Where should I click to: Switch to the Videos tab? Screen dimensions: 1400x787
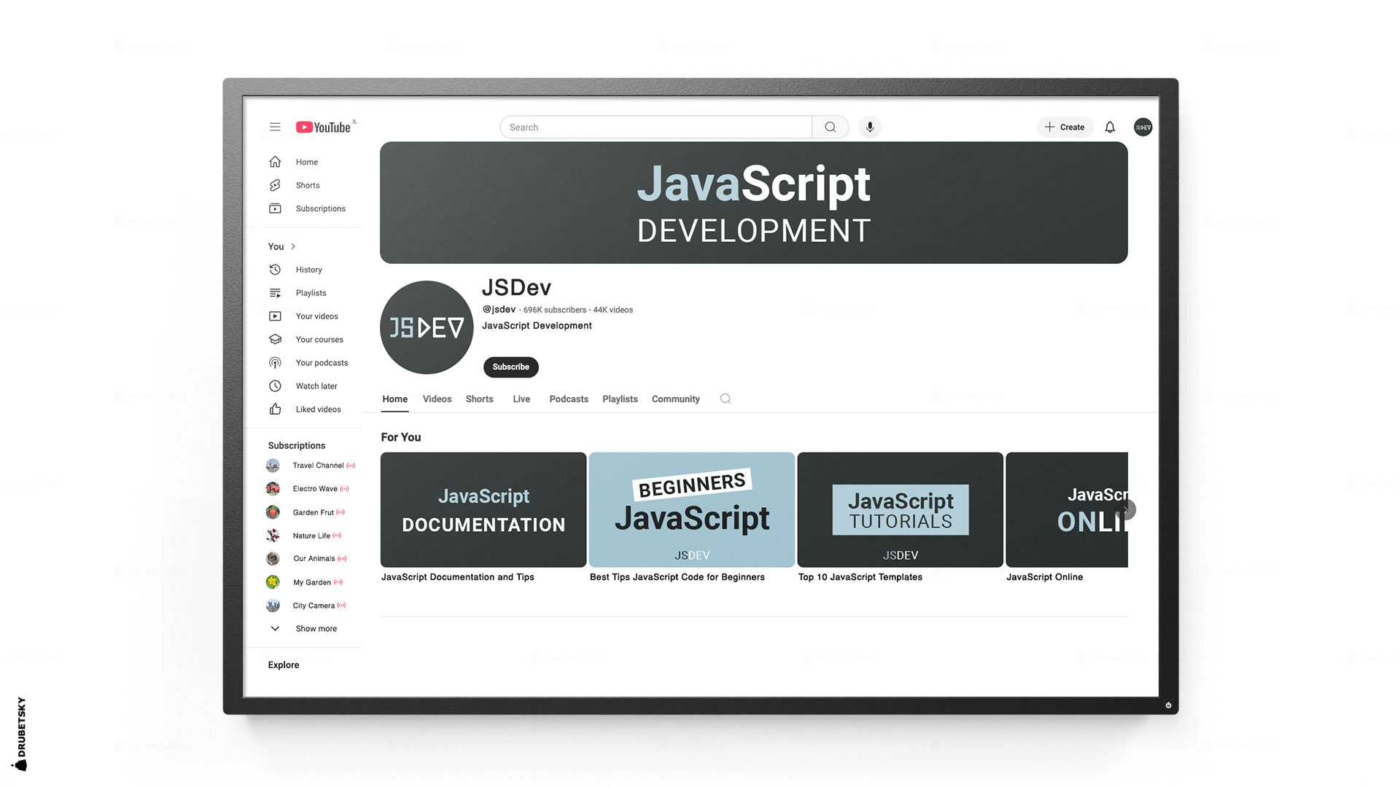click(437, 399)
